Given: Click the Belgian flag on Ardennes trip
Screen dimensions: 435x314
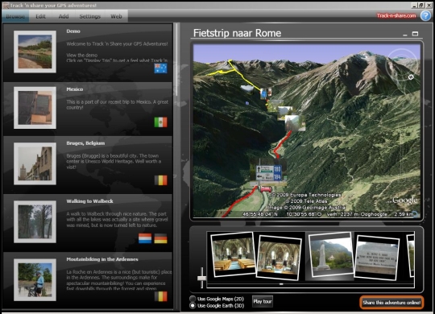Looking at the screenshot, I should tap(160, 296).
